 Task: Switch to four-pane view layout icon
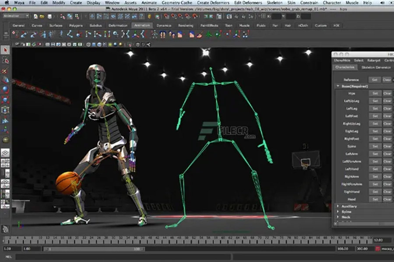pyautogui.click(x=5, y=162)
